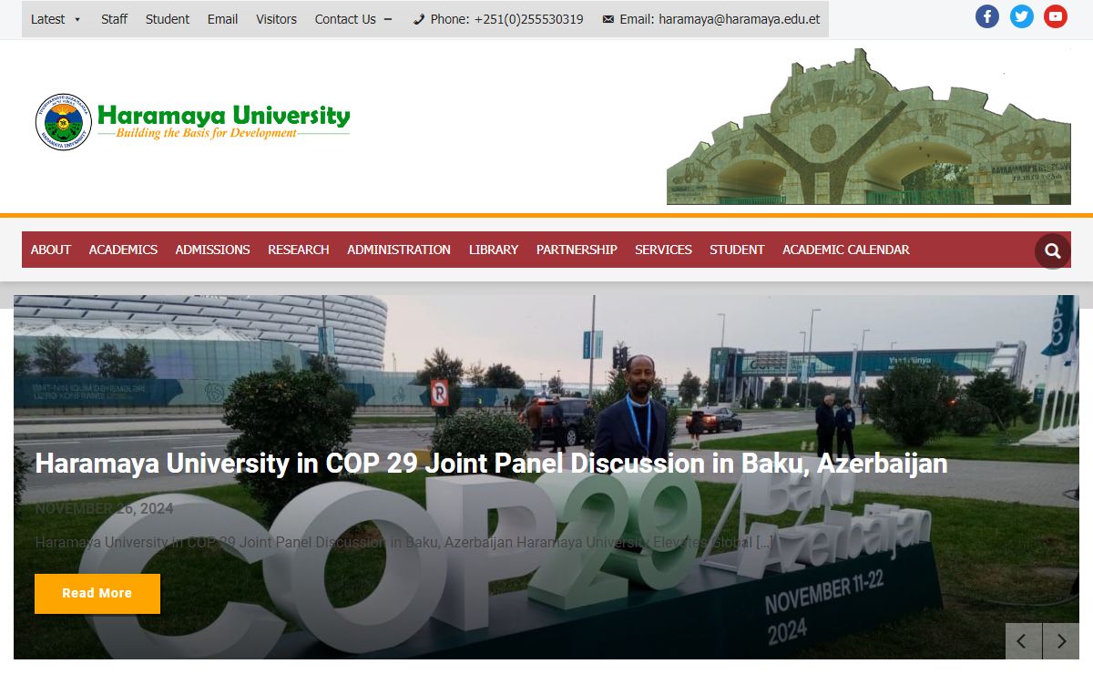This screenshot has width=1093, height=674.
Task: Open the RESEARCH menu
Action: coord(299,250)
